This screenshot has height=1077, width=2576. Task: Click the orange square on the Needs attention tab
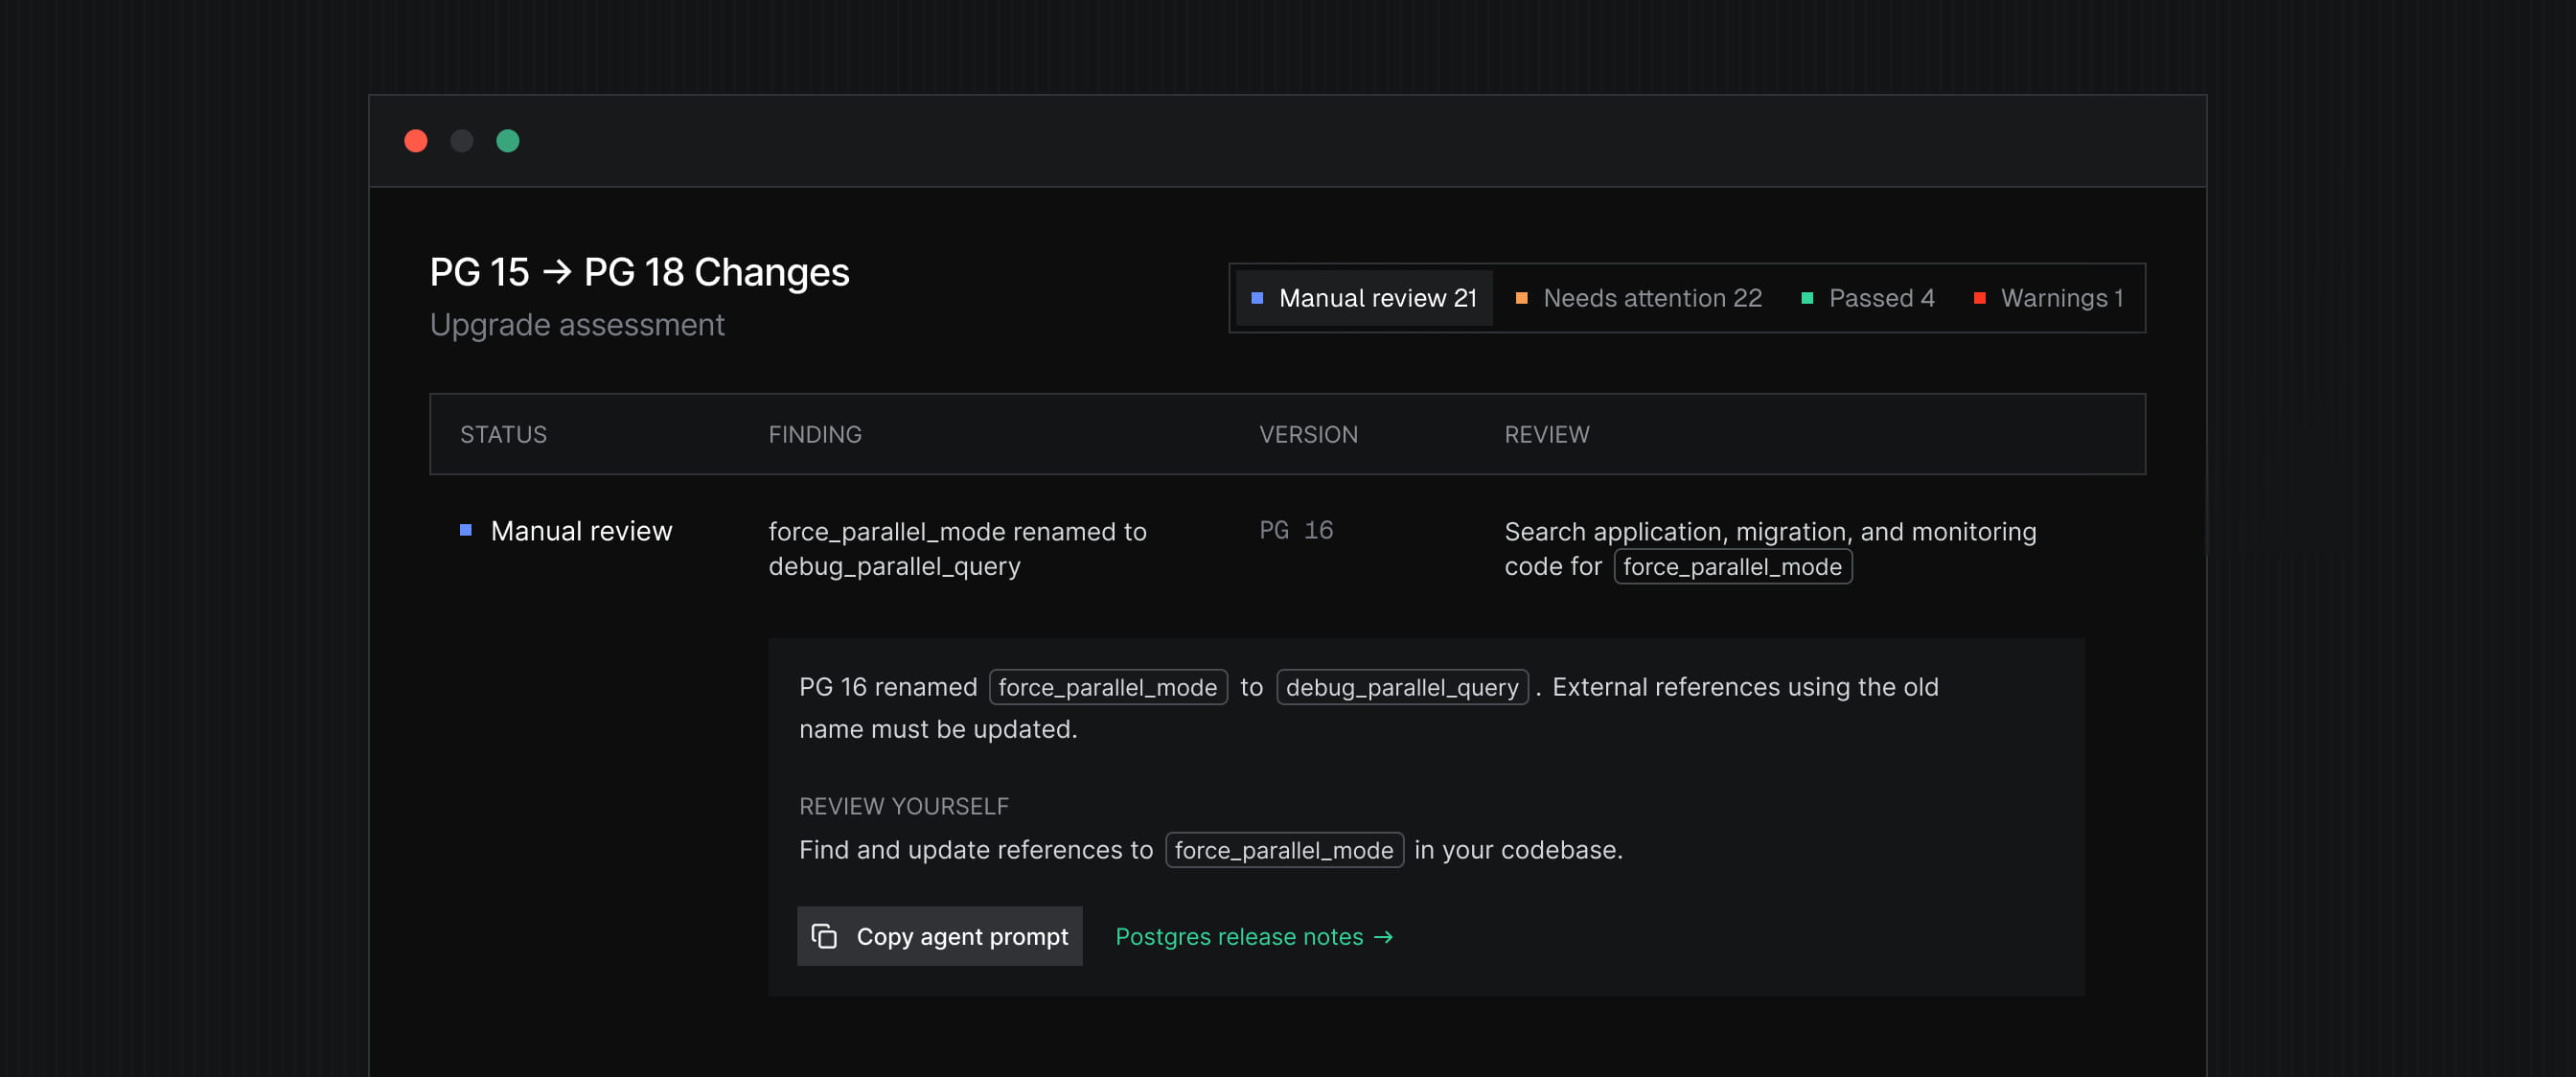[x=1521, y=298]
